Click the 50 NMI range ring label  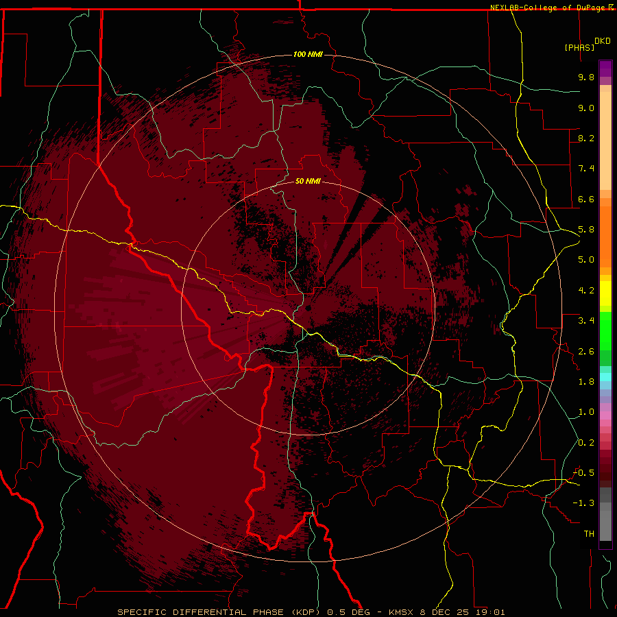[308, 181]
